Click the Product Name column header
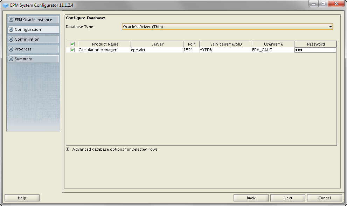347x206 pixels. pyautogui.click(x=105, y=44)
